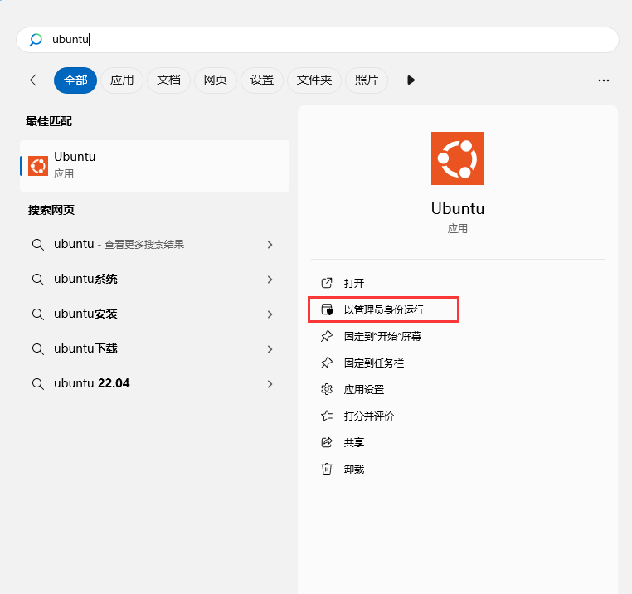Expand chevron beside ubuntu下载
The image size is (632, 594).
pos(270,349)
